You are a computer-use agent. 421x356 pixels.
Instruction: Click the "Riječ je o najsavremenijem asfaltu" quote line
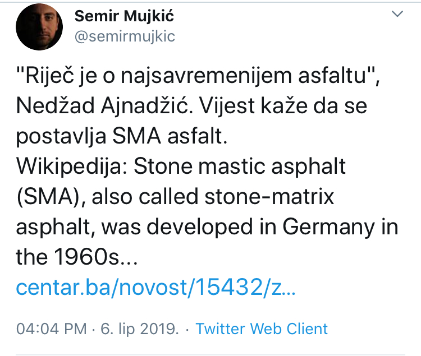tap(198, 76)
